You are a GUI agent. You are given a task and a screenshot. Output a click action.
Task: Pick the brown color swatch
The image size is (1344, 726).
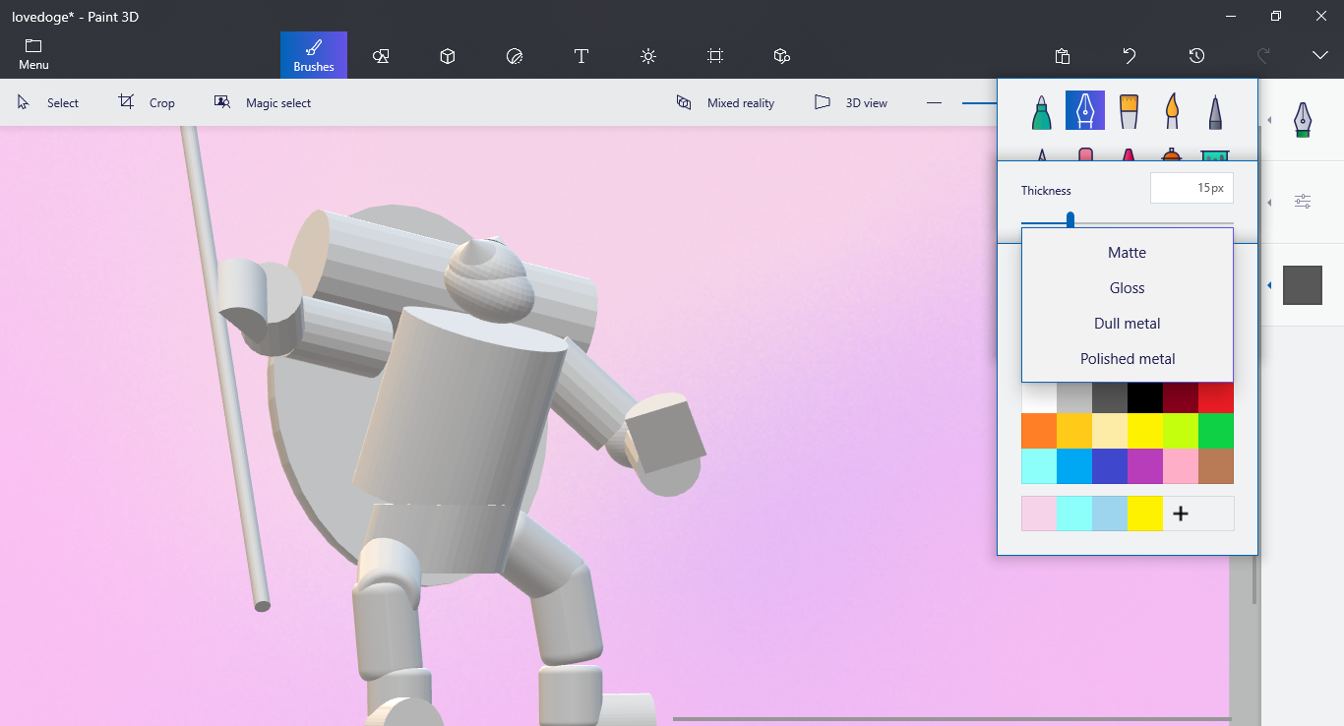[x=1216, y=466]
